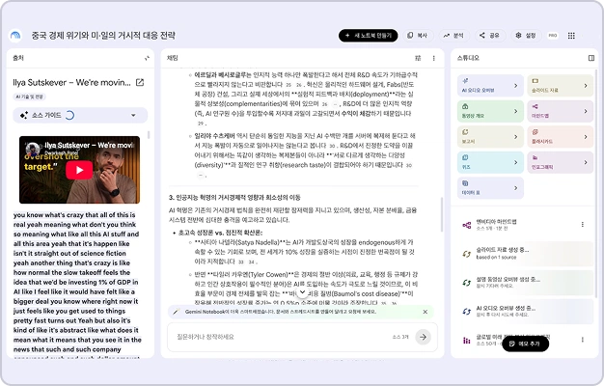
Task: Click the 슬라이드 자료 생성 중 item
Action: pos(525,254)
